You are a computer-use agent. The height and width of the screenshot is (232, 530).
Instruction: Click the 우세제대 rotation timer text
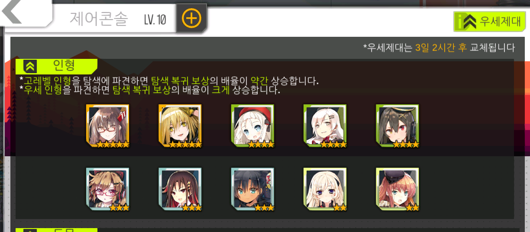[439, 48]
